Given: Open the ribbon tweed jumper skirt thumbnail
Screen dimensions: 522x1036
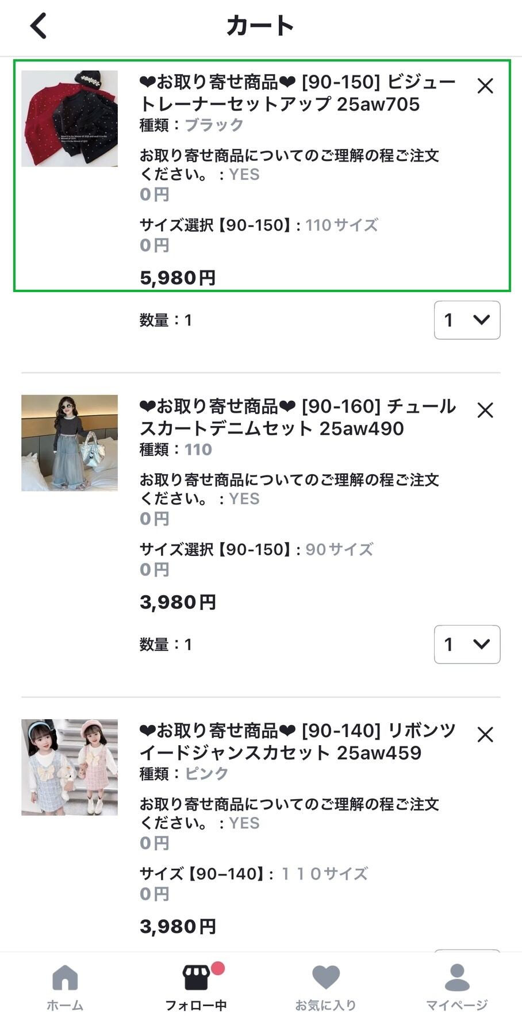Looking at the screenshot, I should coord(70,767).
